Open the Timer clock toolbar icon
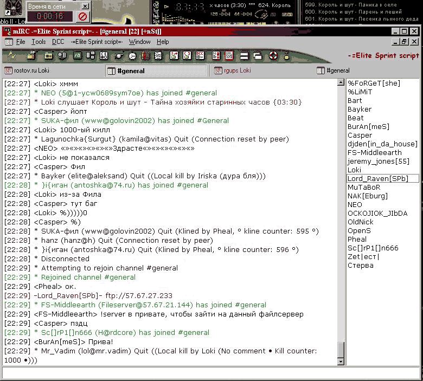423x381 pixels. [132, 56]
